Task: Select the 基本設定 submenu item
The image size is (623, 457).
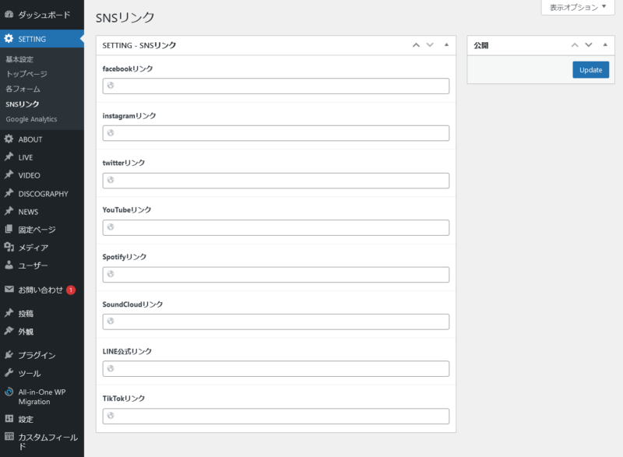Action: pos(19,59)
